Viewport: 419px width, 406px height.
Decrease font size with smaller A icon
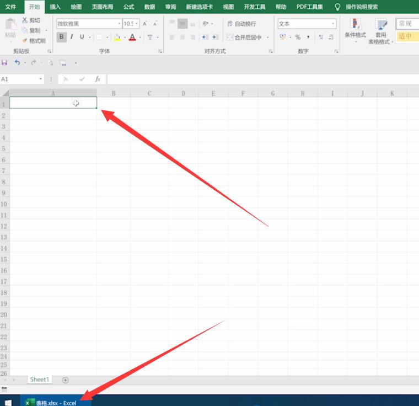pos(155,24)
